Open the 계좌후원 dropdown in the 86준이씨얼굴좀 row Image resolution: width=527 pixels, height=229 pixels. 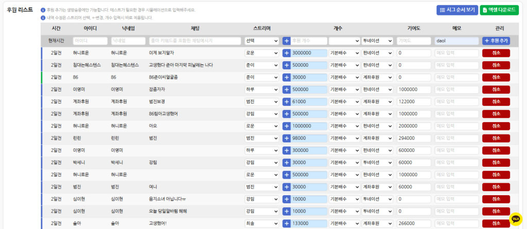tap(377, 78)
